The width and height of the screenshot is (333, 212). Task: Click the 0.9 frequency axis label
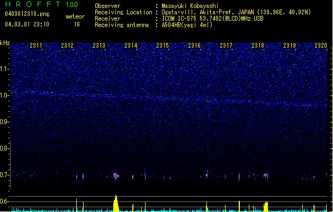coord(4,122)
